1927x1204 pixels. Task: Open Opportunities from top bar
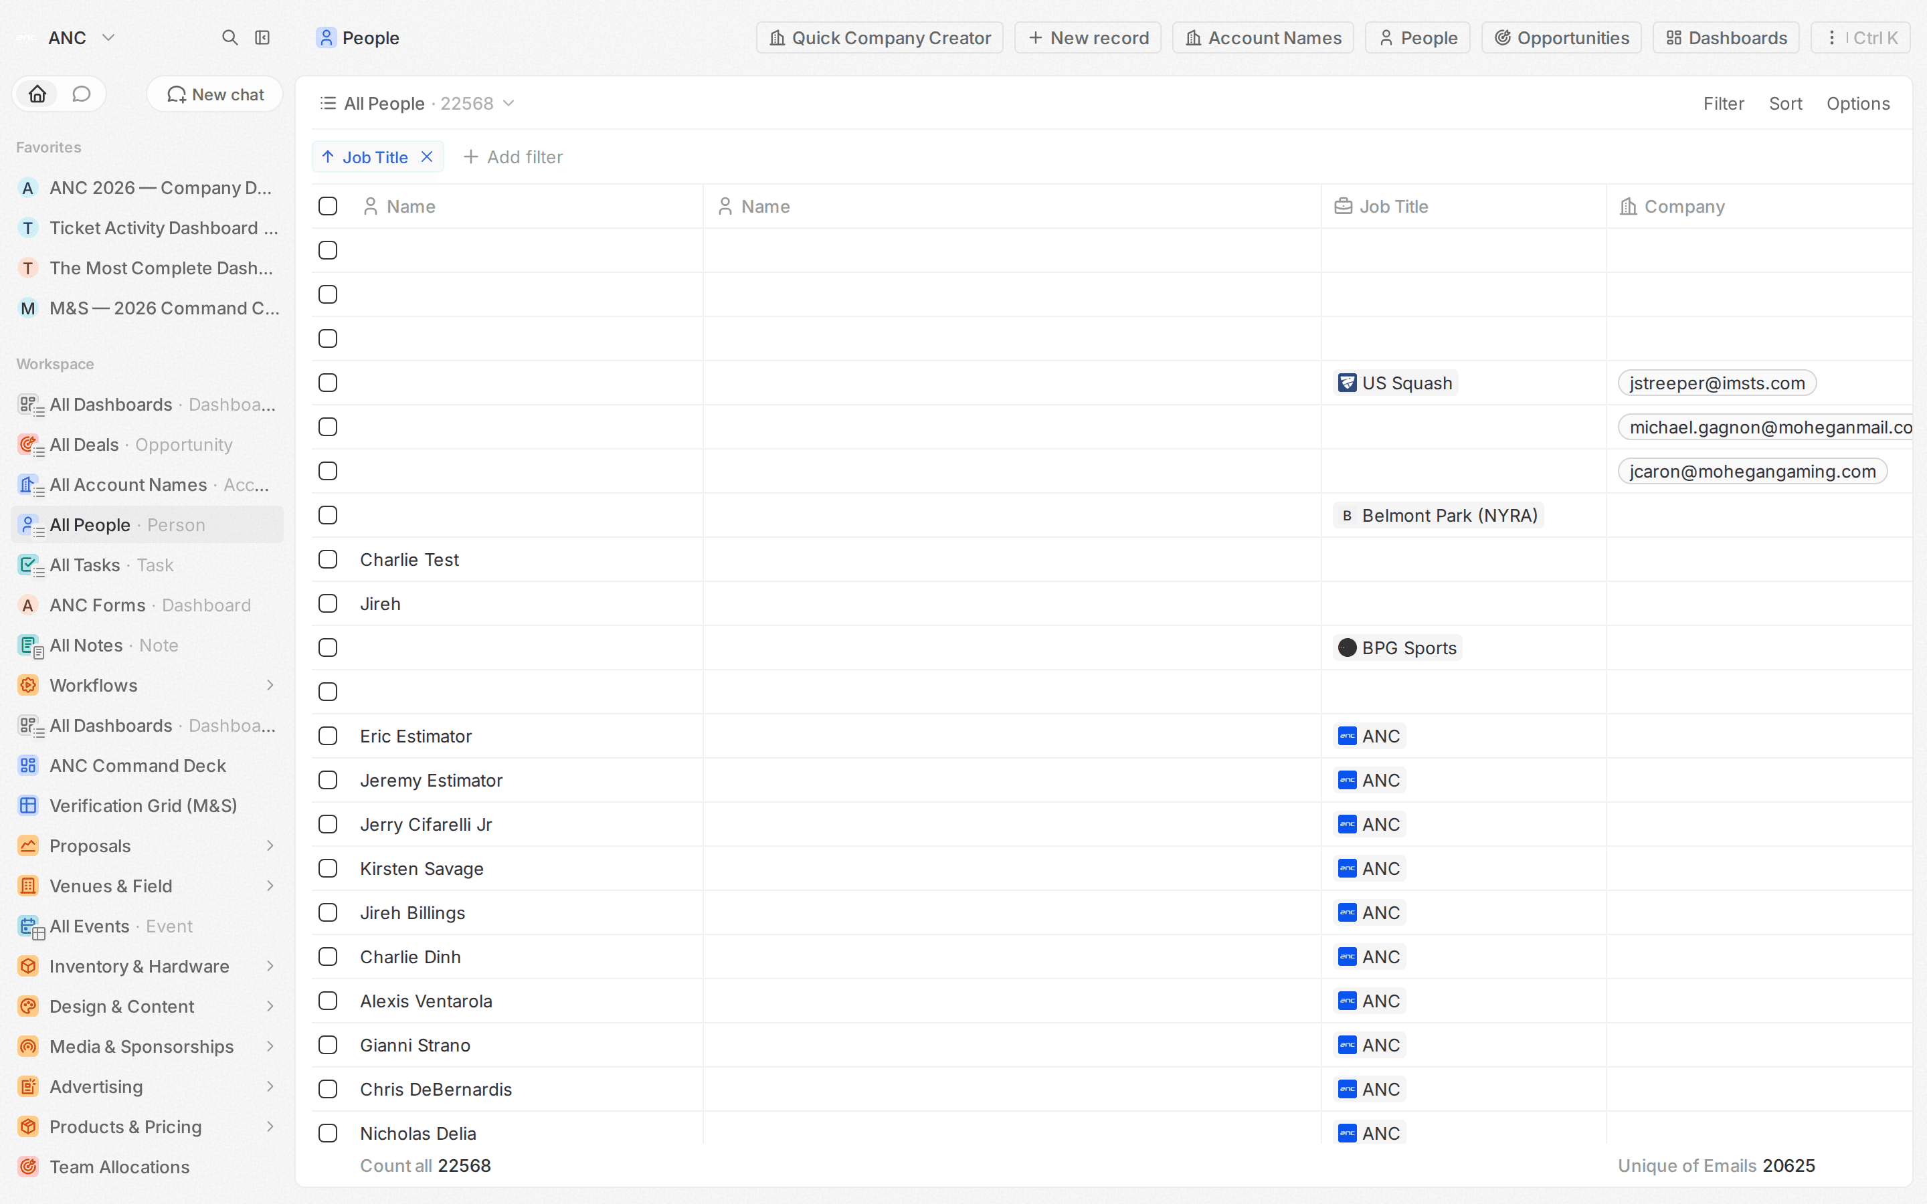[1561, 37]
